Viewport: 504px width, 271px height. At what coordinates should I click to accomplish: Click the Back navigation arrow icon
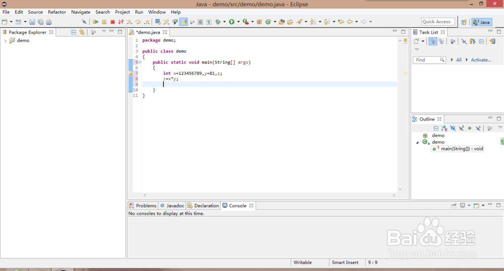[x=350, y=22]
